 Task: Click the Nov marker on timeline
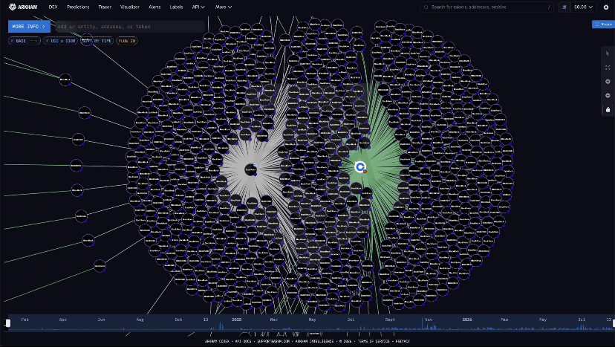pyautogui.click(x=429, y=320)
